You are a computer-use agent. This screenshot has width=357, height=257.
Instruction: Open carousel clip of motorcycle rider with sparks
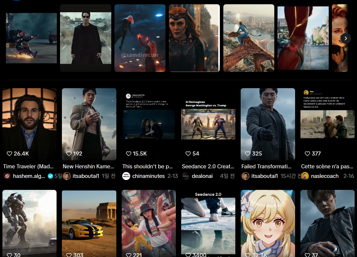(x=31, y=38)
